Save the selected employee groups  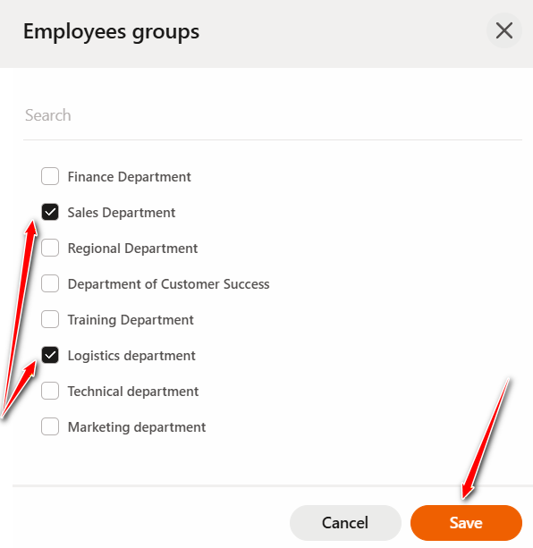[466, 523]
